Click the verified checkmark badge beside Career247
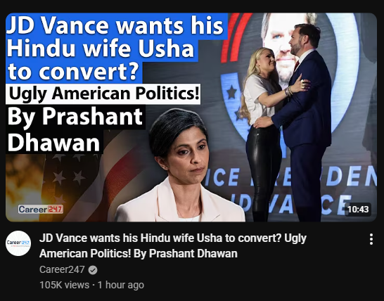Image resolution: width=384 pixels, height=301 pixels. pyautogui.click(x=93, y=270)
